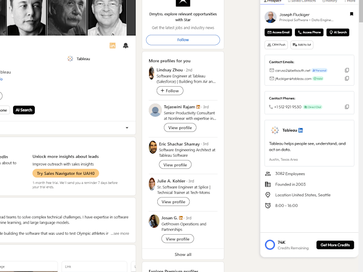This screenshot has height=272, width=363.
Task: View Tejaswini Rajam's profile
Action: 180,127
